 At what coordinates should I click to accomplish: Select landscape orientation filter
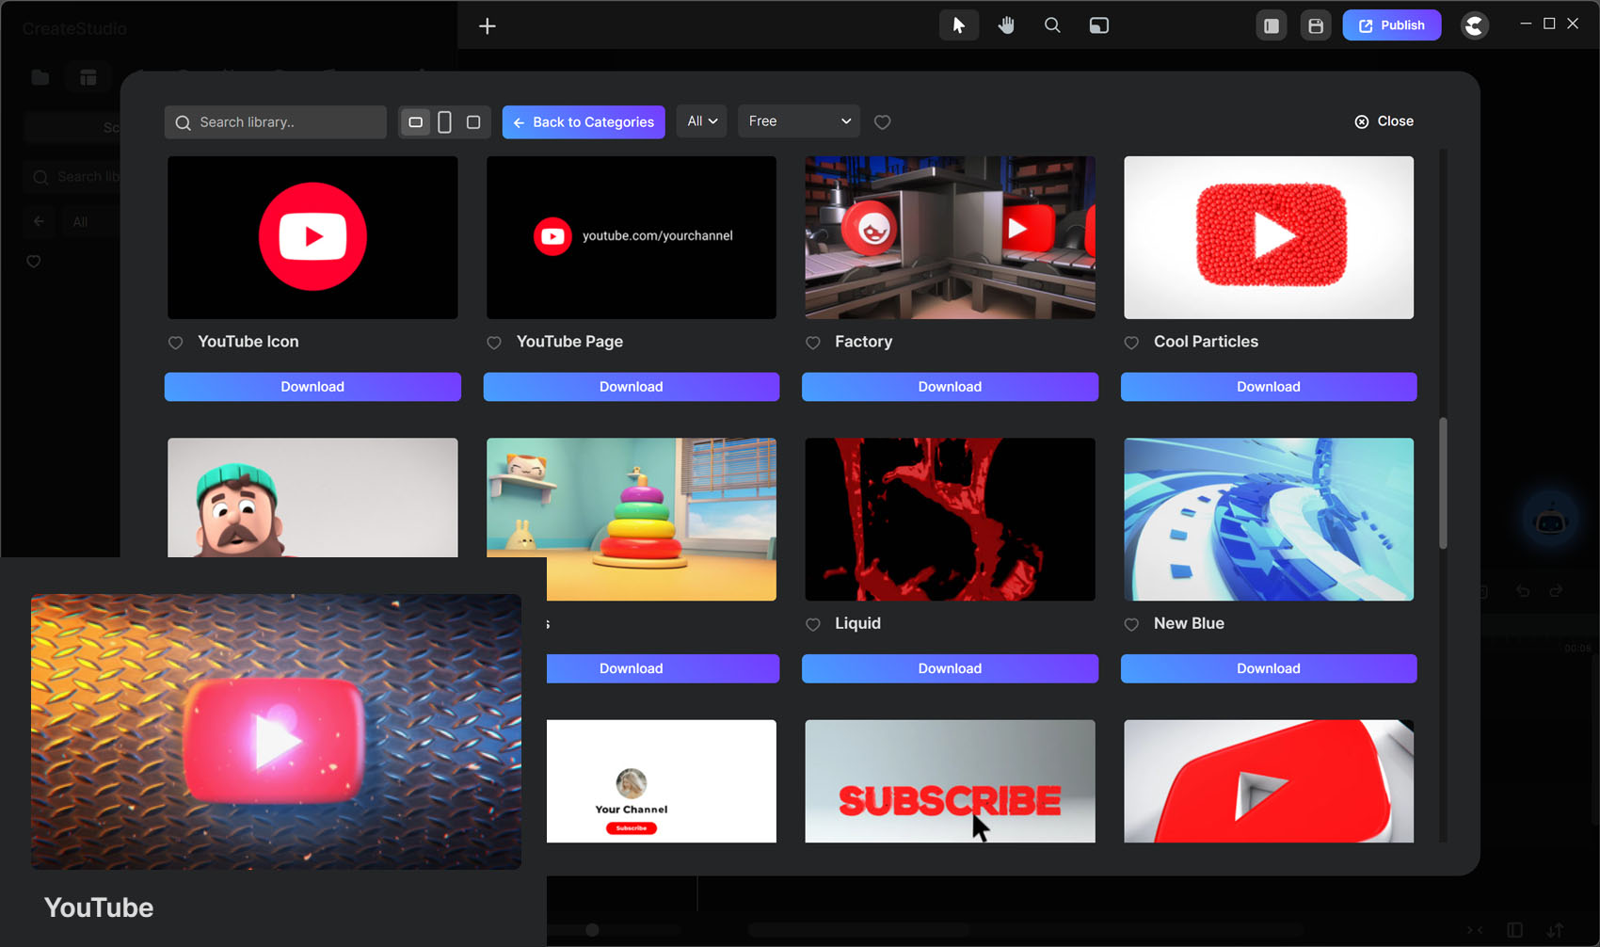point(415,122)
